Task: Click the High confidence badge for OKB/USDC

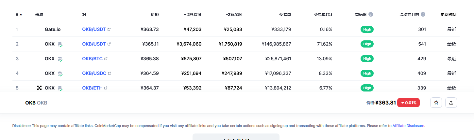Action: 367,74
